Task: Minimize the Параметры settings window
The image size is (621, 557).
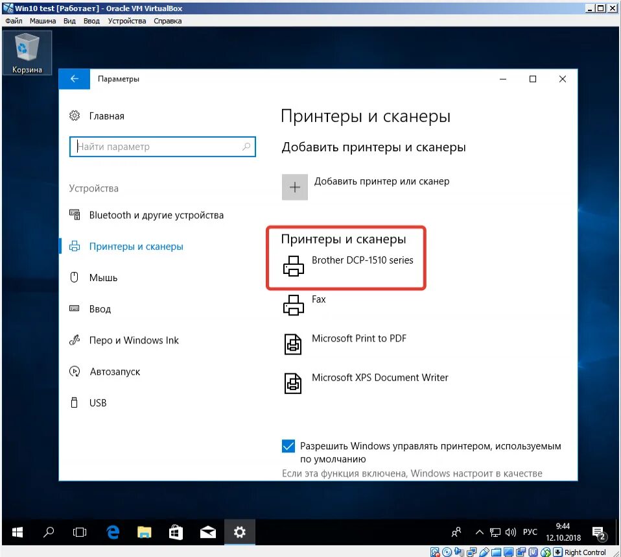Action: click(x=503, y=79)
